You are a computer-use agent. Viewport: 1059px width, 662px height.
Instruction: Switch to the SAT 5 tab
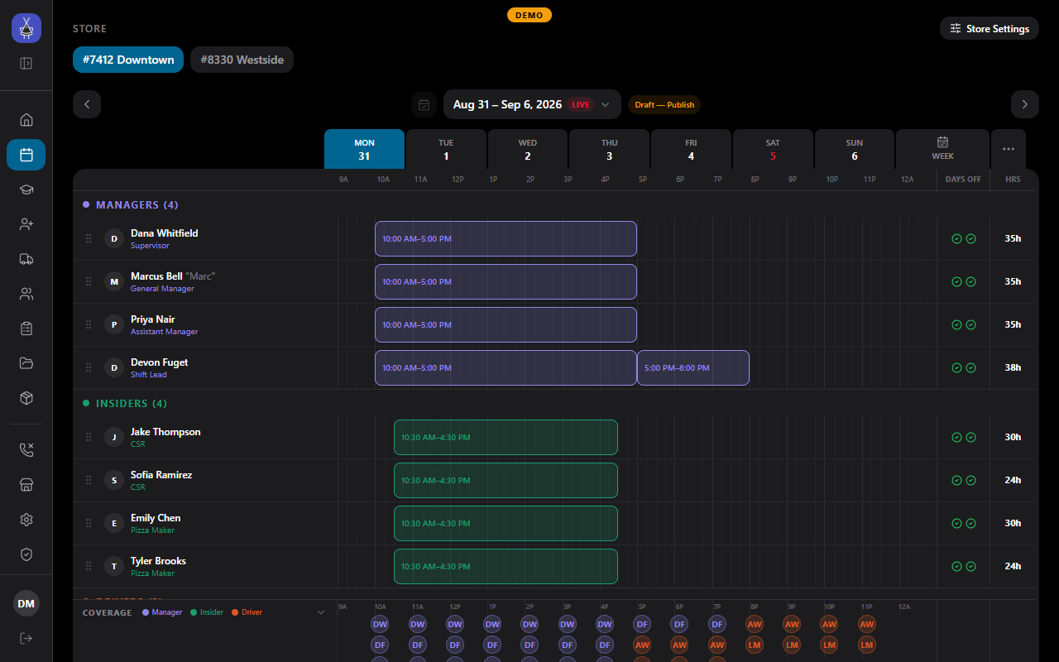pyautogui.click(x=773, y=149)
